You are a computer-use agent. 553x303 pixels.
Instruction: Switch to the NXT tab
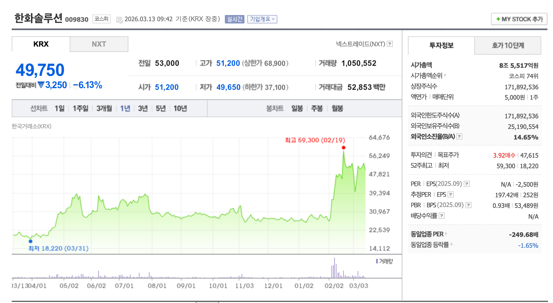click(99, 44)
